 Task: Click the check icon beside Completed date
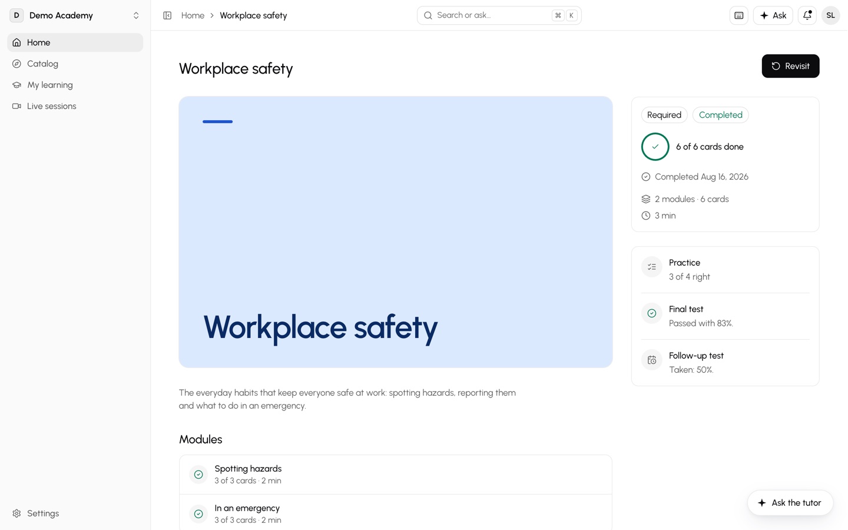[x=646, y=177]
